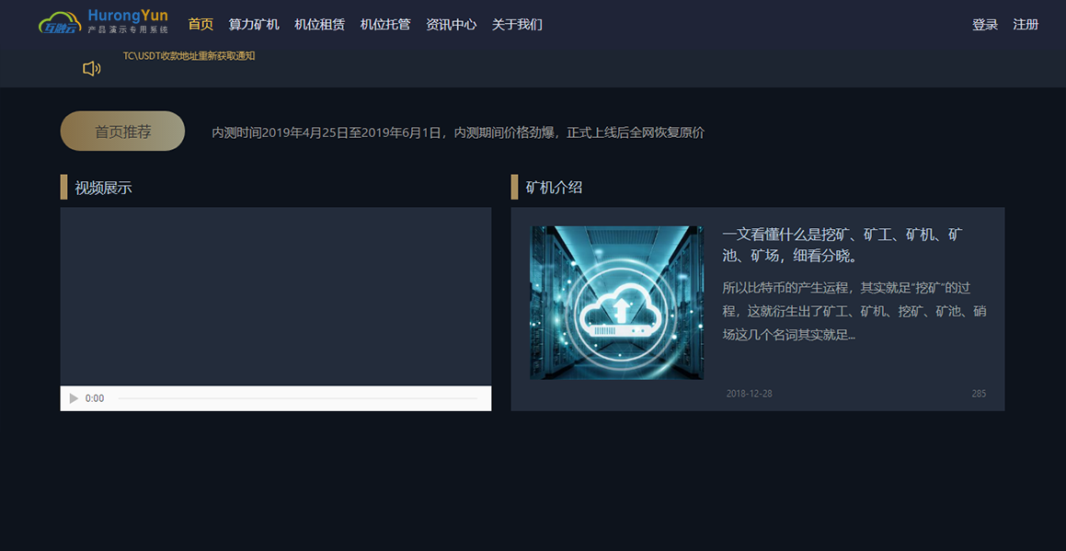Select the 首页 navigation item
Image resolution: width=1066 pixels, height=551 pixels.
(200, 24)
